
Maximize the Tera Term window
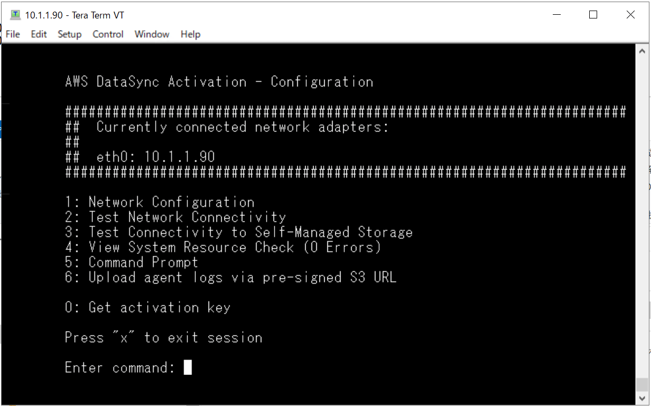coord(593,15)
